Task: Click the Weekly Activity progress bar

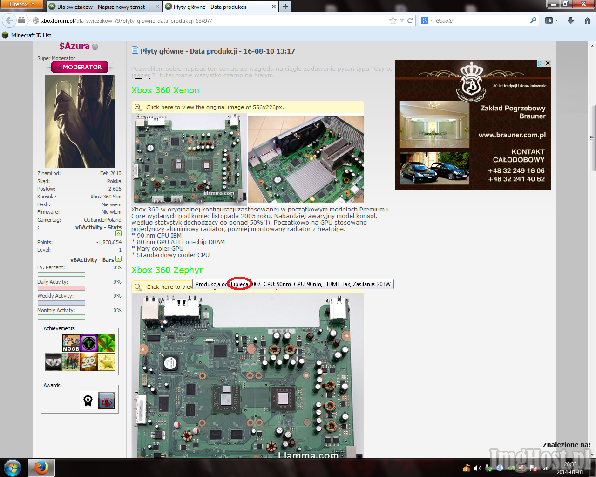Action: 61,303
